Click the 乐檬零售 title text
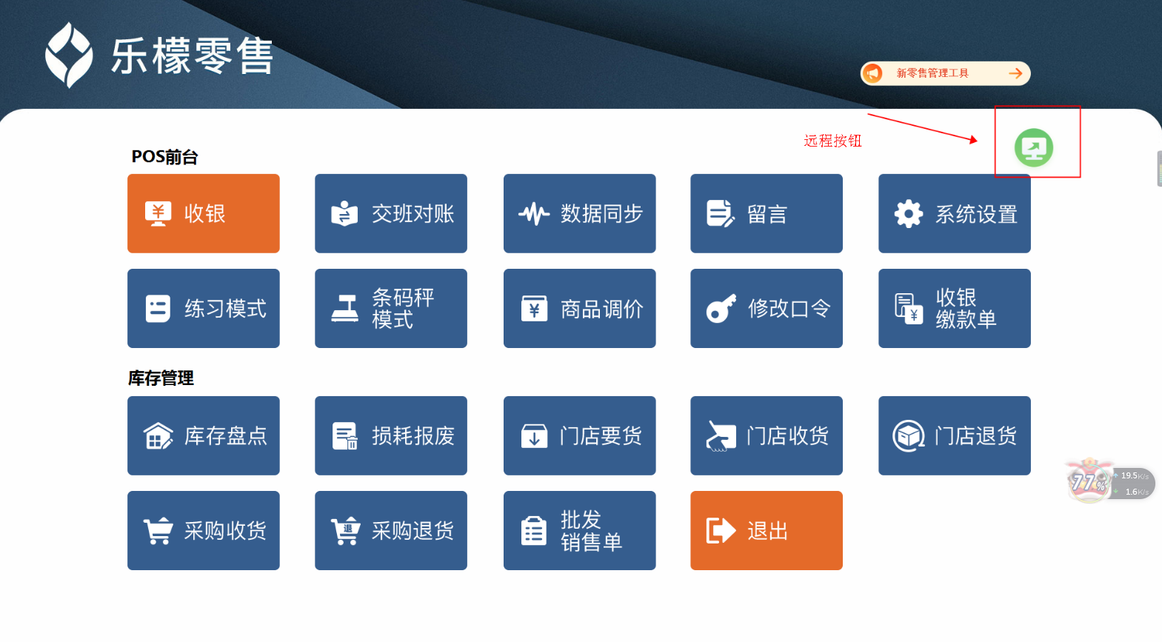This screenshot has height=642, width=1162. tap(193, 56)
